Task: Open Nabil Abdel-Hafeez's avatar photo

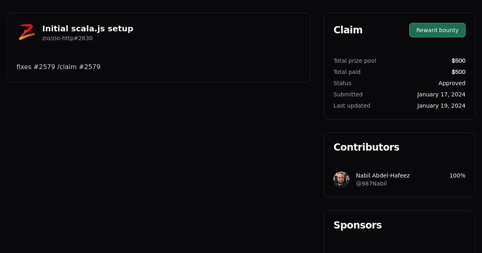Action: (341, 180)
